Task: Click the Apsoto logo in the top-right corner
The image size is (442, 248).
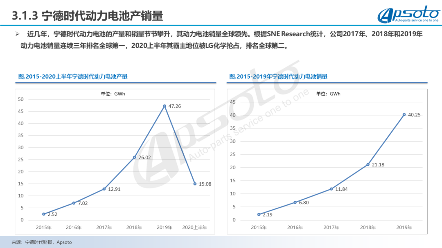Action: [408, 15]
